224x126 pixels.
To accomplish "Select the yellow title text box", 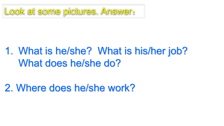I will pos(73,11).
